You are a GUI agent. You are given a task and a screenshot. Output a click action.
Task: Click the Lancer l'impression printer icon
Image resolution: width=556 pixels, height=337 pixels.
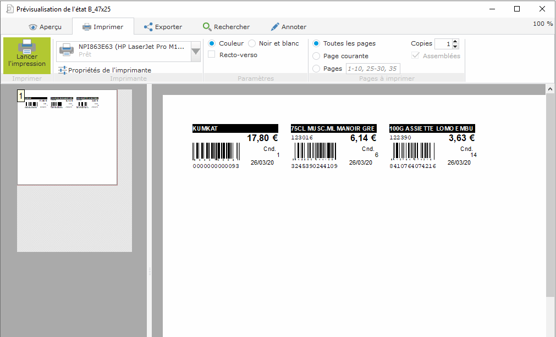(x=27, y=46)
